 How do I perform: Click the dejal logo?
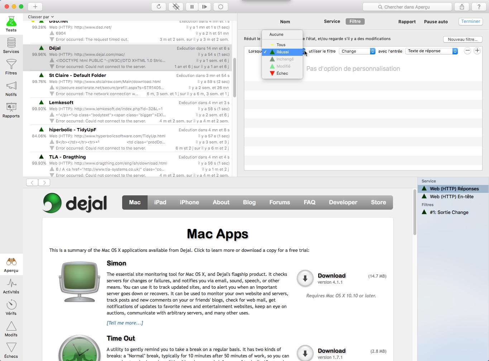[75, 203]
